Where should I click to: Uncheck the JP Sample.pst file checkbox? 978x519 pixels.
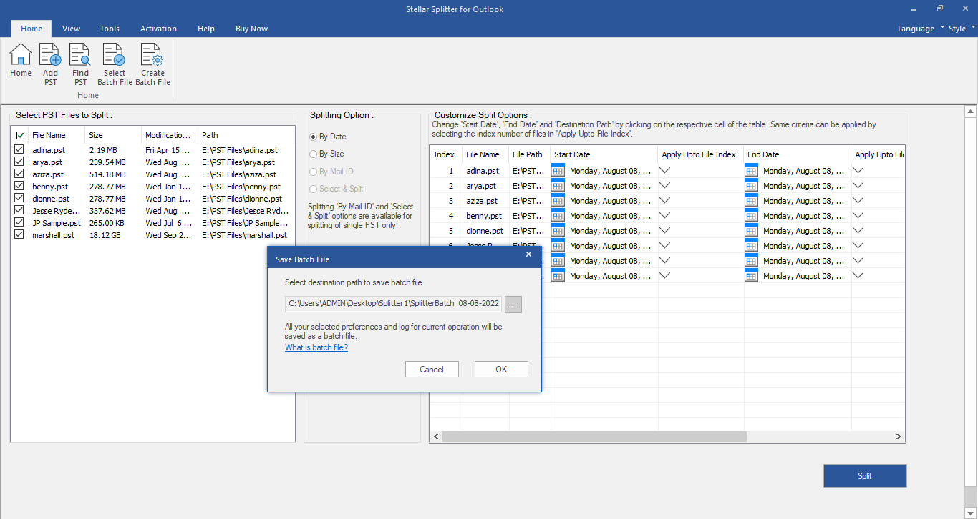pos(20,223)
